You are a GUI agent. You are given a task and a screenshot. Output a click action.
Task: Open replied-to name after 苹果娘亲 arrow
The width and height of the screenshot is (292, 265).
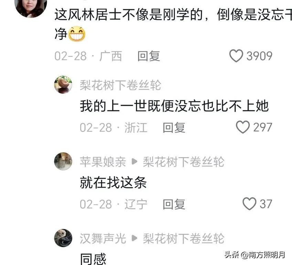coord(183,162)
